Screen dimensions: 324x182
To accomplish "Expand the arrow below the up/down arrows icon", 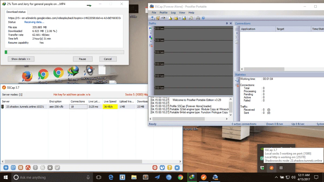I will point(151,42).
